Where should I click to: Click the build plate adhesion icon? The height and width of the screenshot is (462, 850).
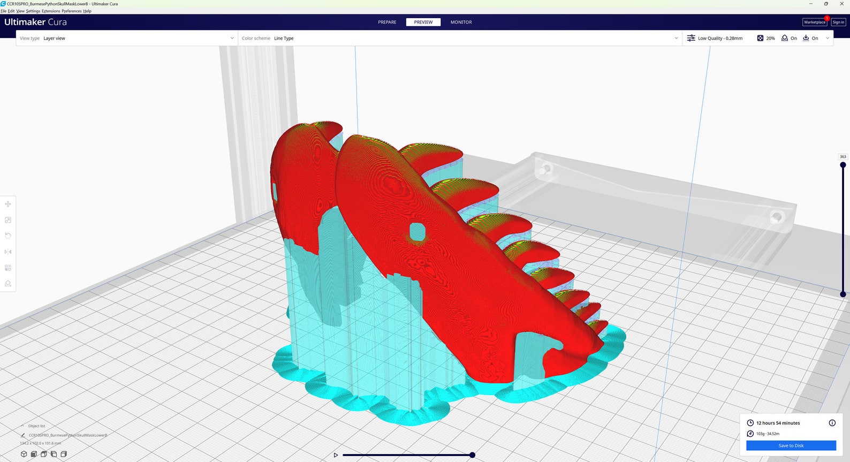[x=806, y=38]
